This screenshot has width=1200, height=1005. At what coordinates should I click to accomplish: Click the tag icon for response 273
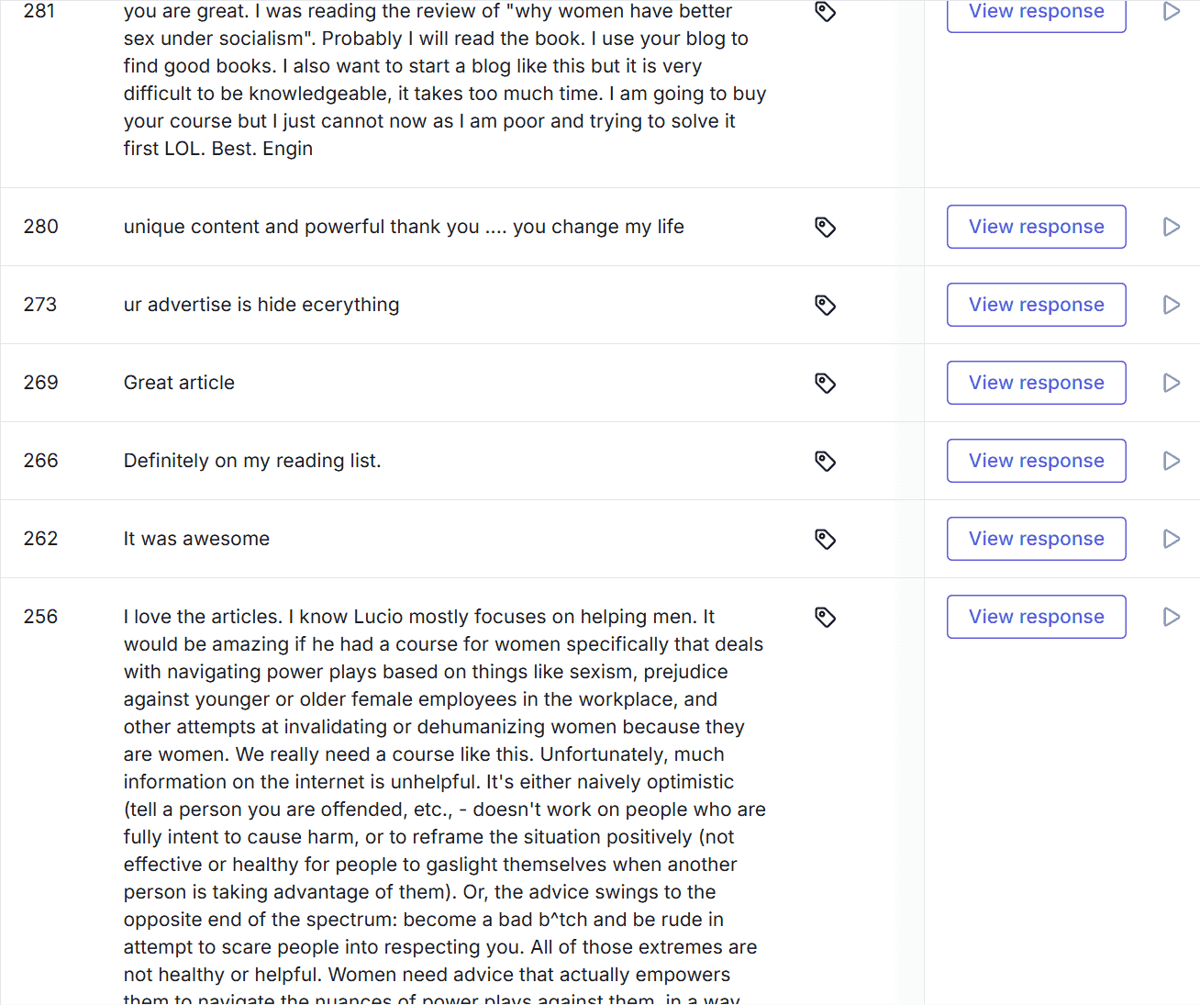coord(825,305)
